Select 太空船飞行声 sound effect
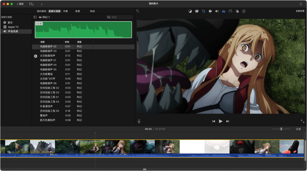This screenshot has height=171, width=307. coord(83,79)
